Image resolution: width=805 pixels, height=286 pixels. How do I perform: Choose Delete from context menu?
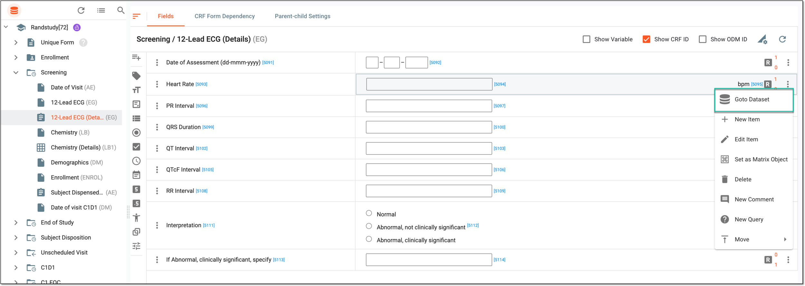click(754, 179)
